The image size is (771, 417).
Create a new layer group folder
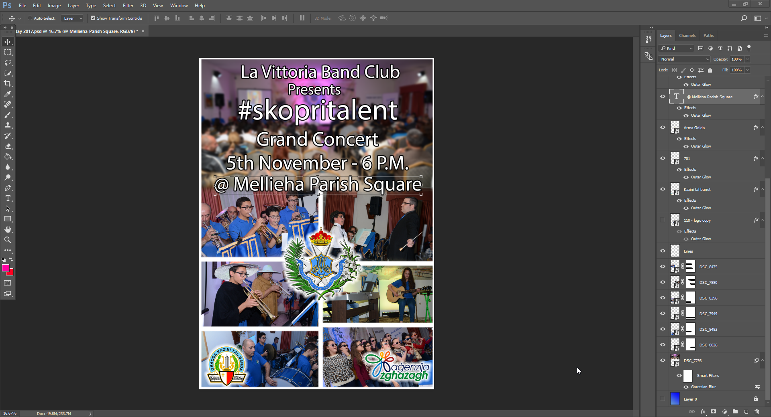(735, 412)
